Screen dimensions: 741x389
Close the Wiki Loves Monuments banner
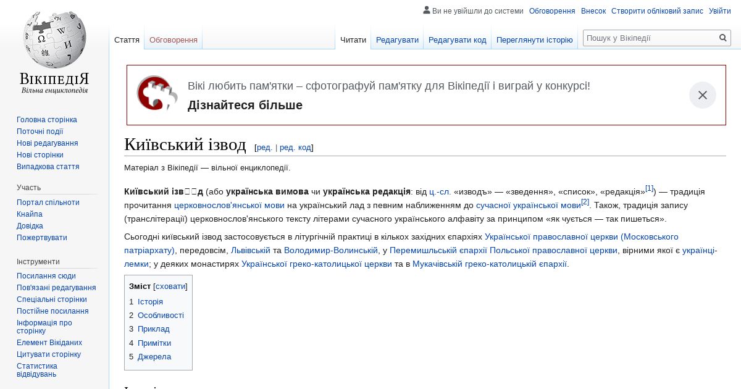pos(703,95)
